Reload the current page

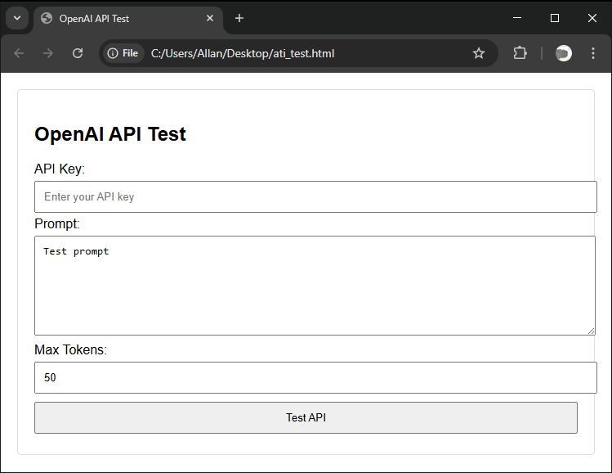point(78,53)
